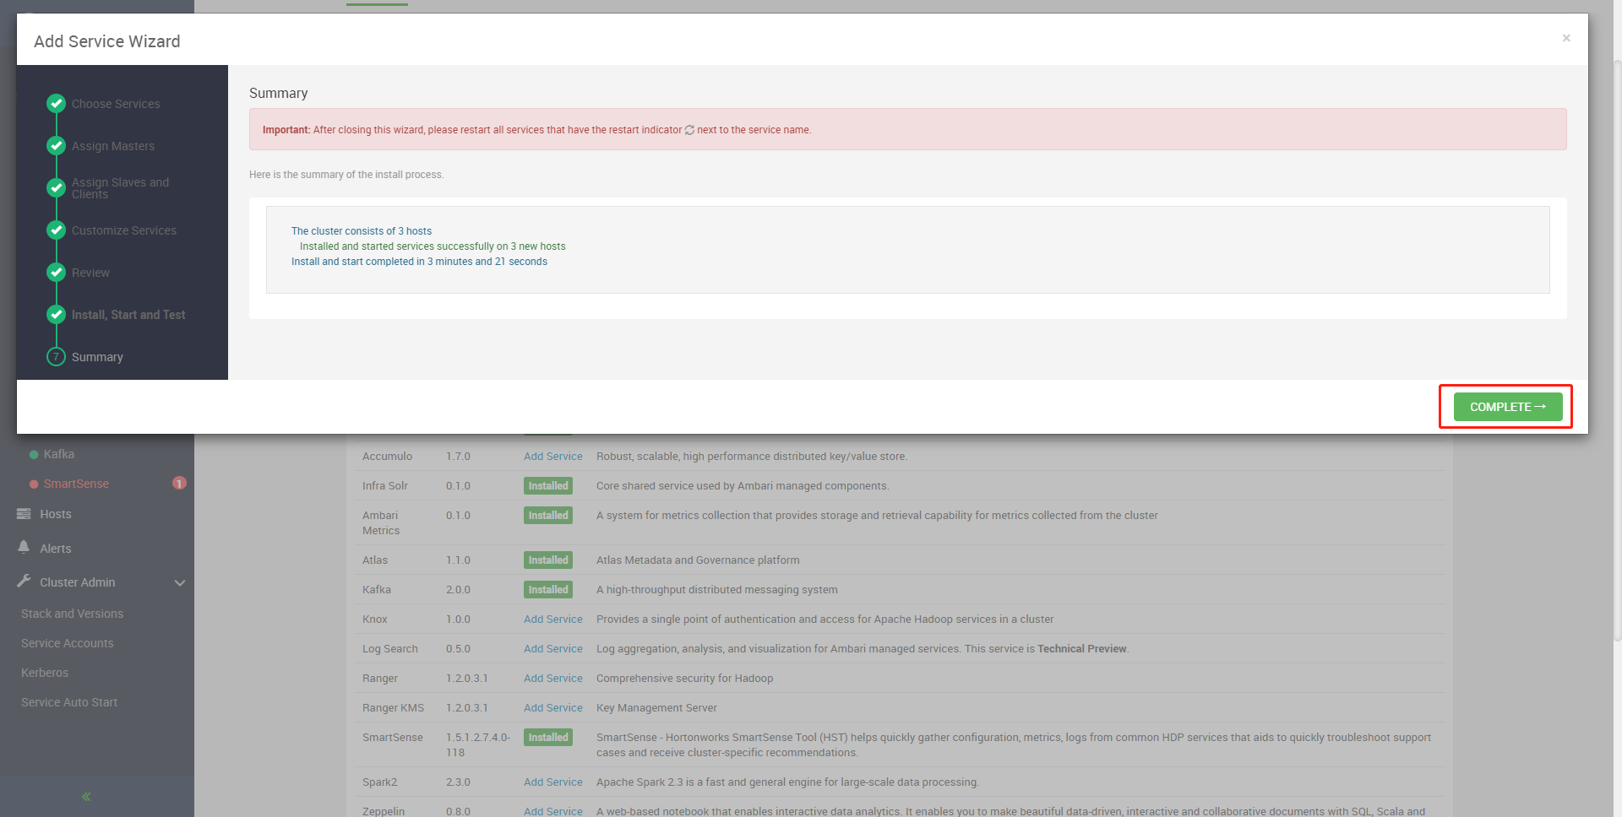Click Installed badge for Ambari Metrics
This screenshot has height=817, width=1622.
coord(548,516)
